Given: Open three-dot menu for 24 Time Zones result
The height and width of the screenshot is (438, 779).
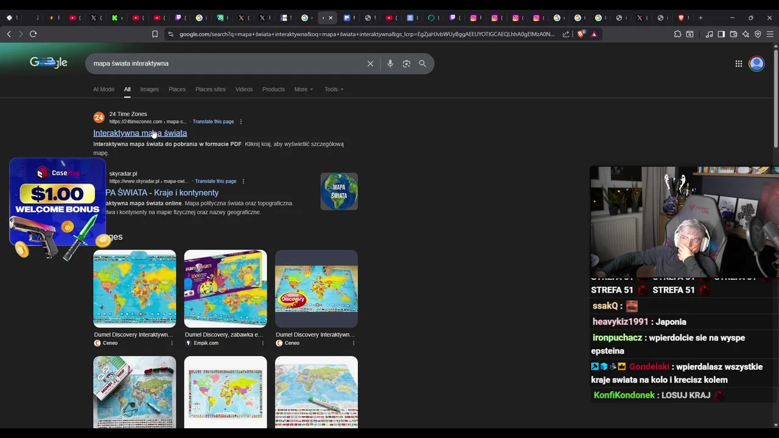Looking at the screenshot, I should [241, 122].
